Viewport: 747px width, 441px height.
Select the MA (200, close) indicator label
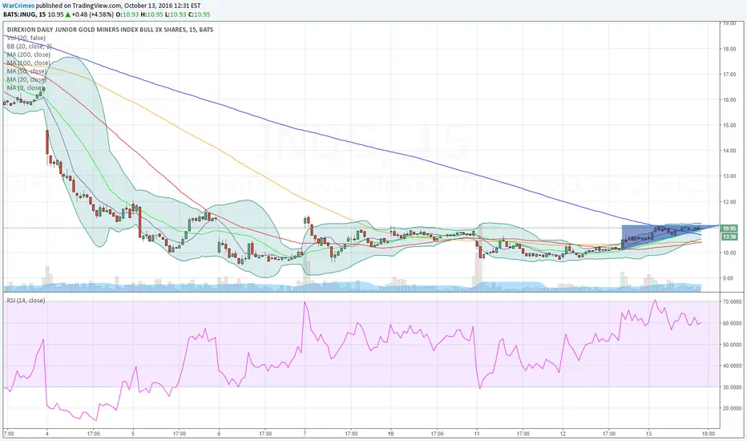(x=29, y=55)
